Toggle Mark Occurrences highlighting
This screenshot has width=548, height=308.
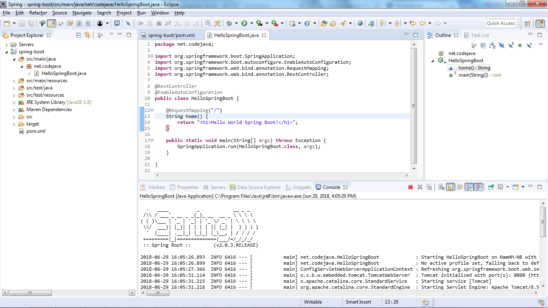click(51, 23)
